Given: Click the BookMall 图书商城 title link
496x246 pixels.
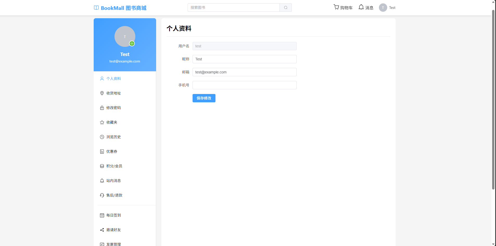Looking at the screenshot, I should point(124,8).
